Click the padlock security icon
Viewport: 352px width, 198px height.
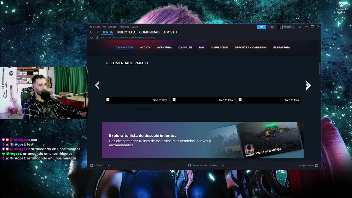point(97,38)
